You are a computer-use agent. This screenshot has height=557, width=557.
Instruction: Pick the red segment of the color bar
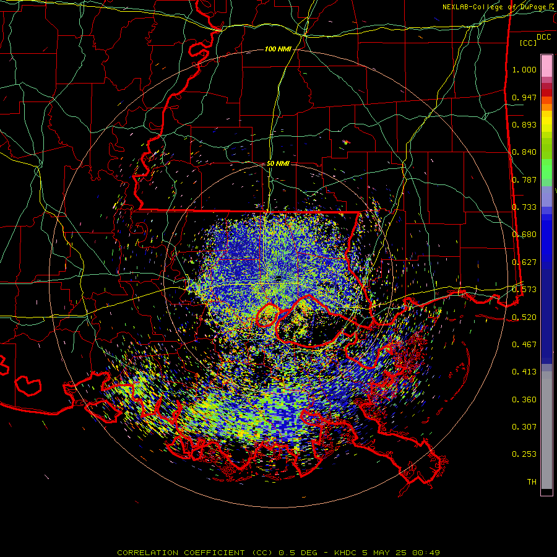546,93
